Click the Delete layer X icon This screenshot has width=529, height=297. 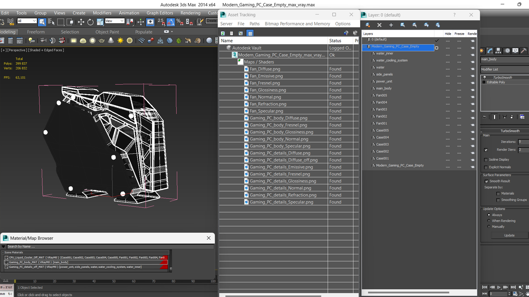coord(379,25)
